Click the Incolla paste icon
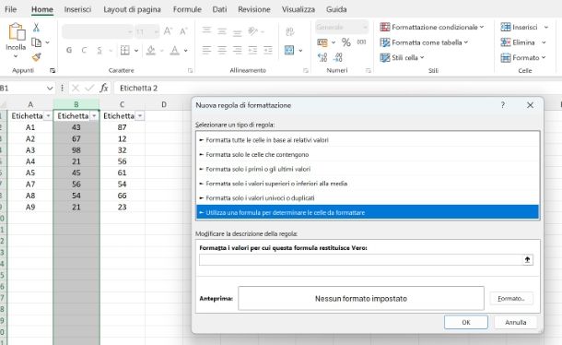This screenshot has width=562, height=345. click(x=17, y=31)
